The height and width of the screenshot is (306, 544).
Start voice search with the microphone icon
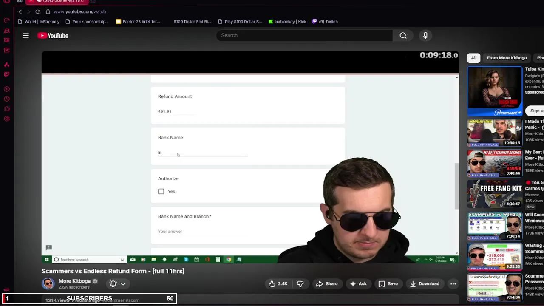coord(425,35)
